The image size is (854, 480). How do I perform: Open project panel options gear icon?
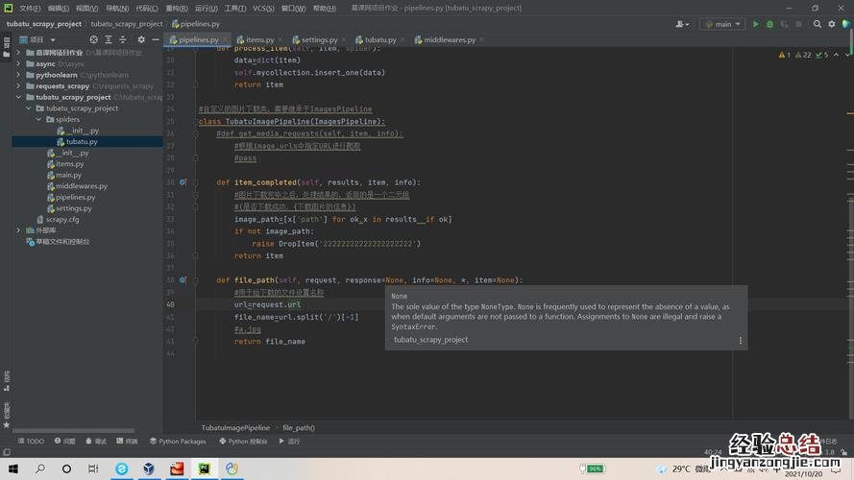click(141, 40)
